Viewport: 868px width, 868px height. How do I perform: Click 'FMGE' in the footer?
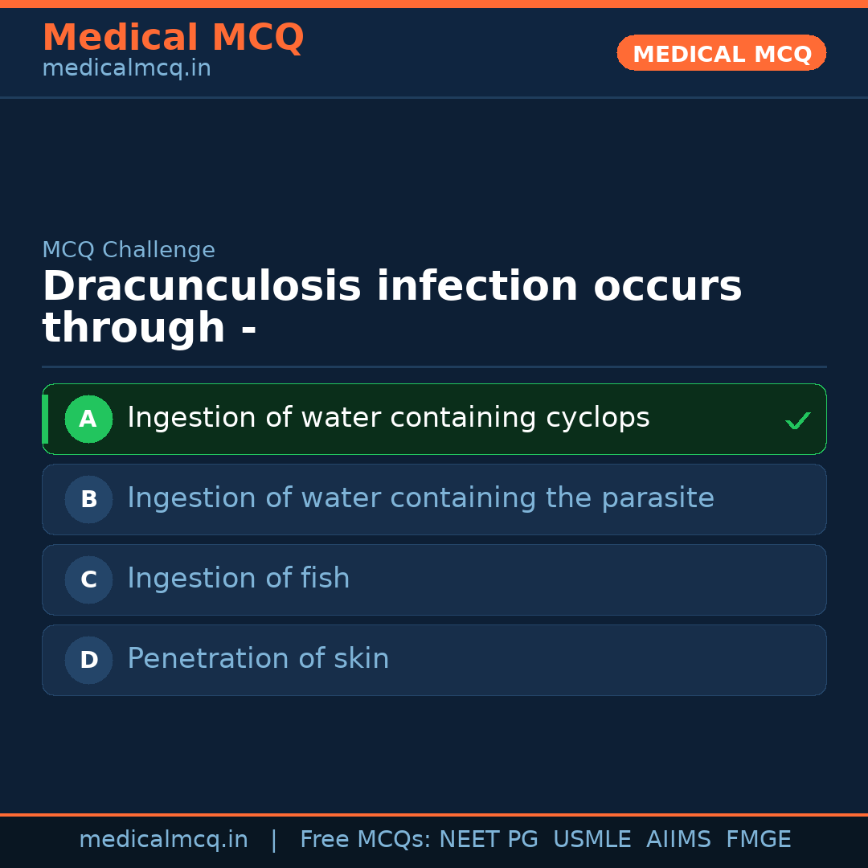pos(758,840)
